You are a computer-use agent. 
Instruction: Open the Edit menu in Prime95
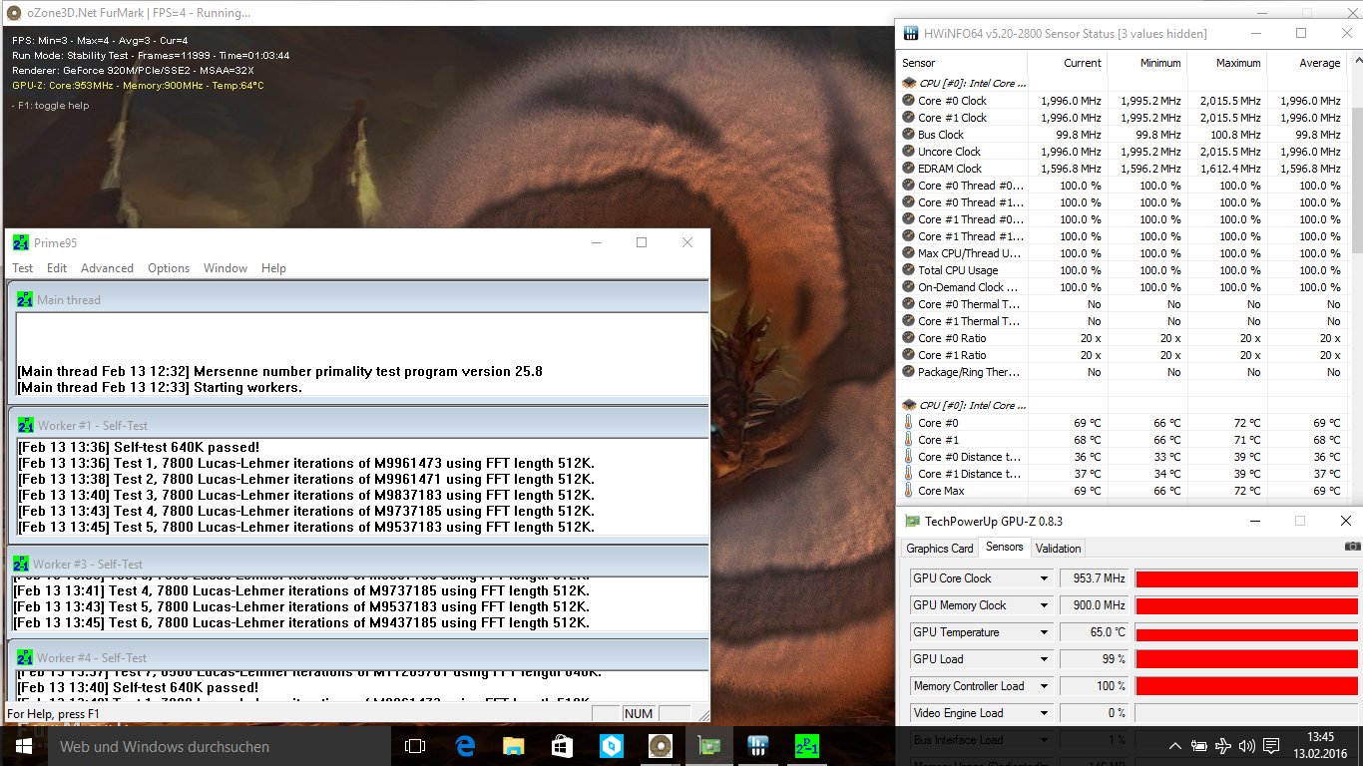(x=57, y=268)
